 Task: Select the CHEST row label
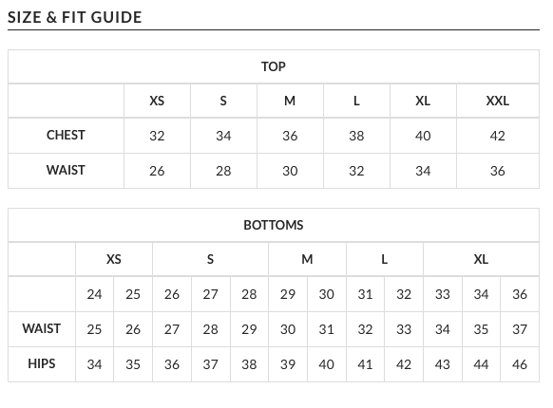tap(66, 136)
